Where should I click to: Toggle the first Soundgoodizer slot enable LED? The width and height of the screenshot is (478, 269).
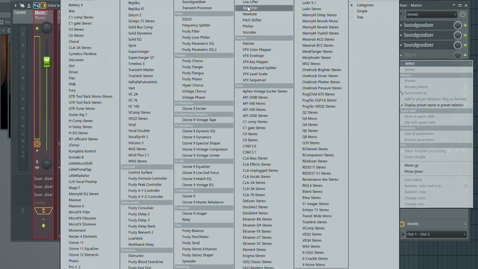pyautogui.click(x=465, y=25)
